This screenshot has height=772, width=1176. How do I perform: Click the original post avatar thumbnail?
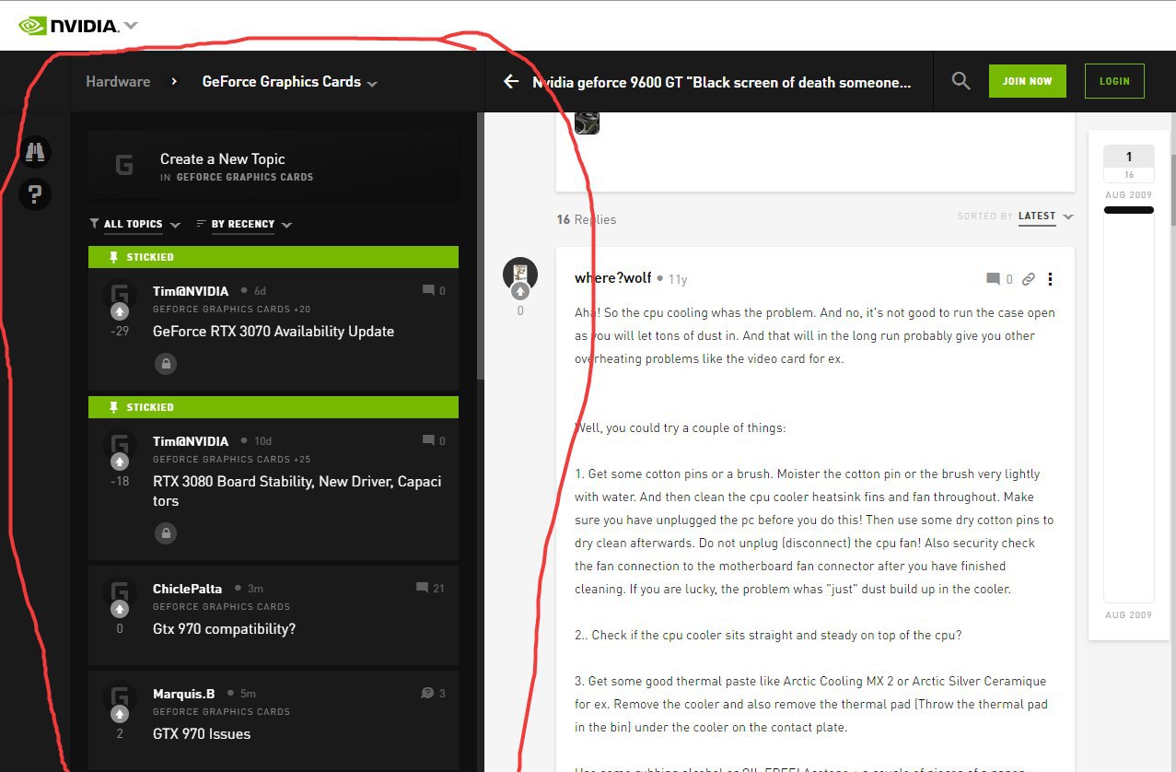pyautogui.click(x=588, y=122)
